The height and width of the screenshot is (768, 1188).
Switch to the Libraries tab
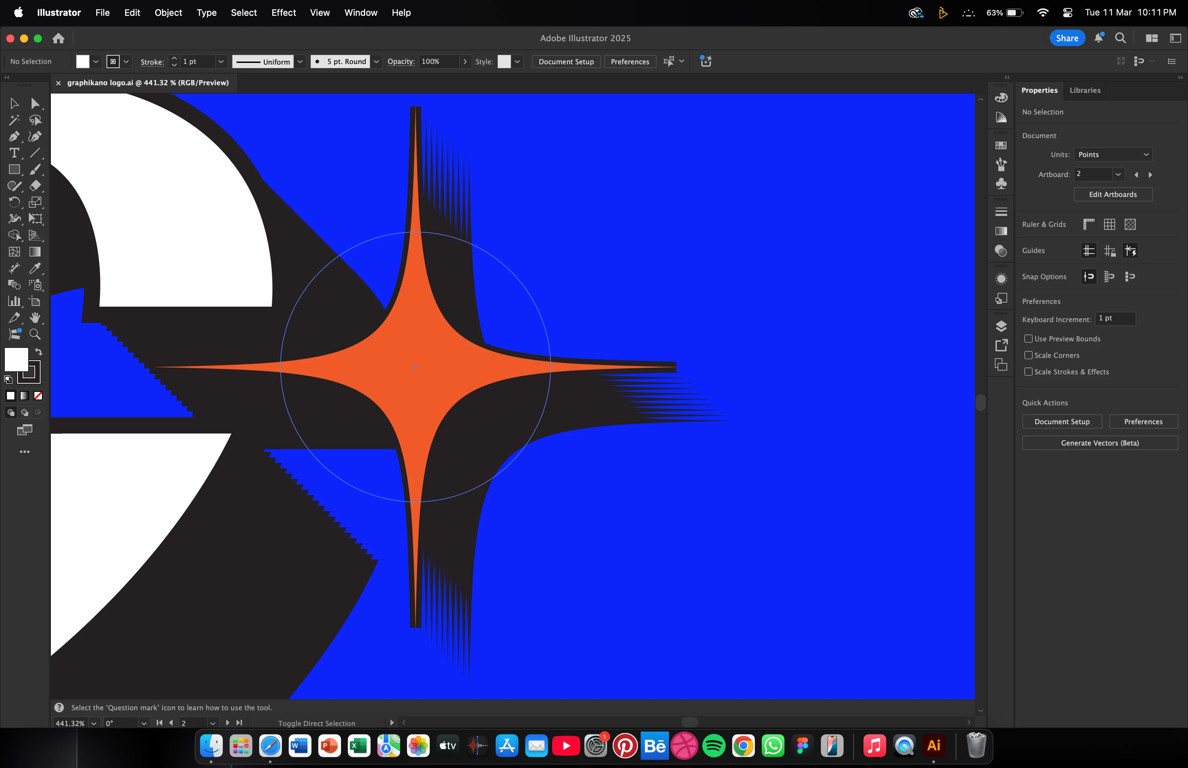[1085, 90]
